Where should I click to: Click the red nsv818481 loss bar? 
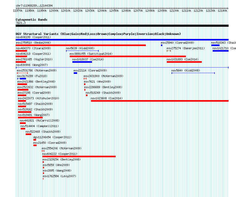(30, 118)
